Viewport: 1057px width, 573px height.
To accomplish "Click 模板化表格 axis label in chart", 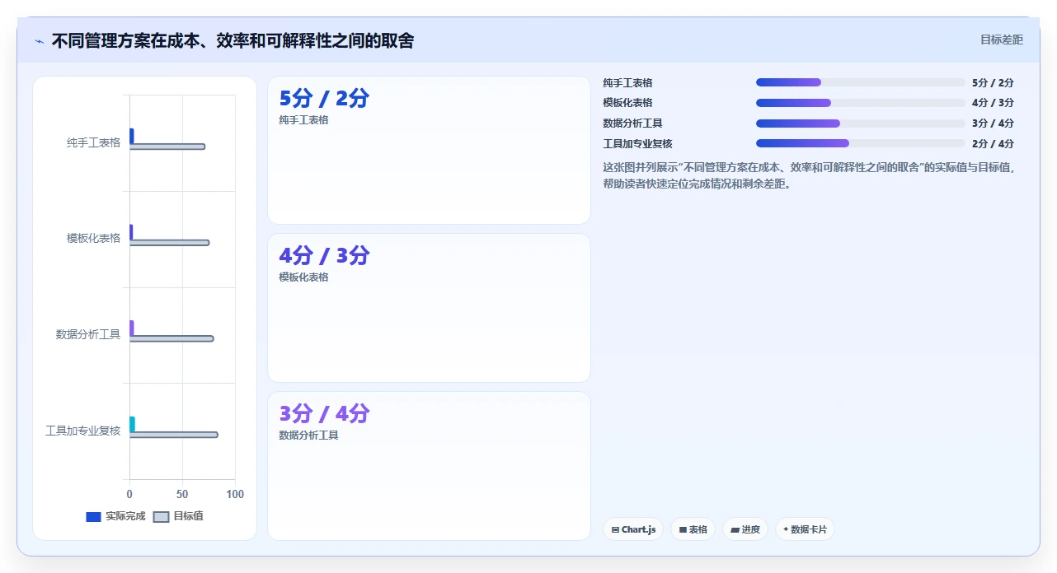I will tap(93, 238).
